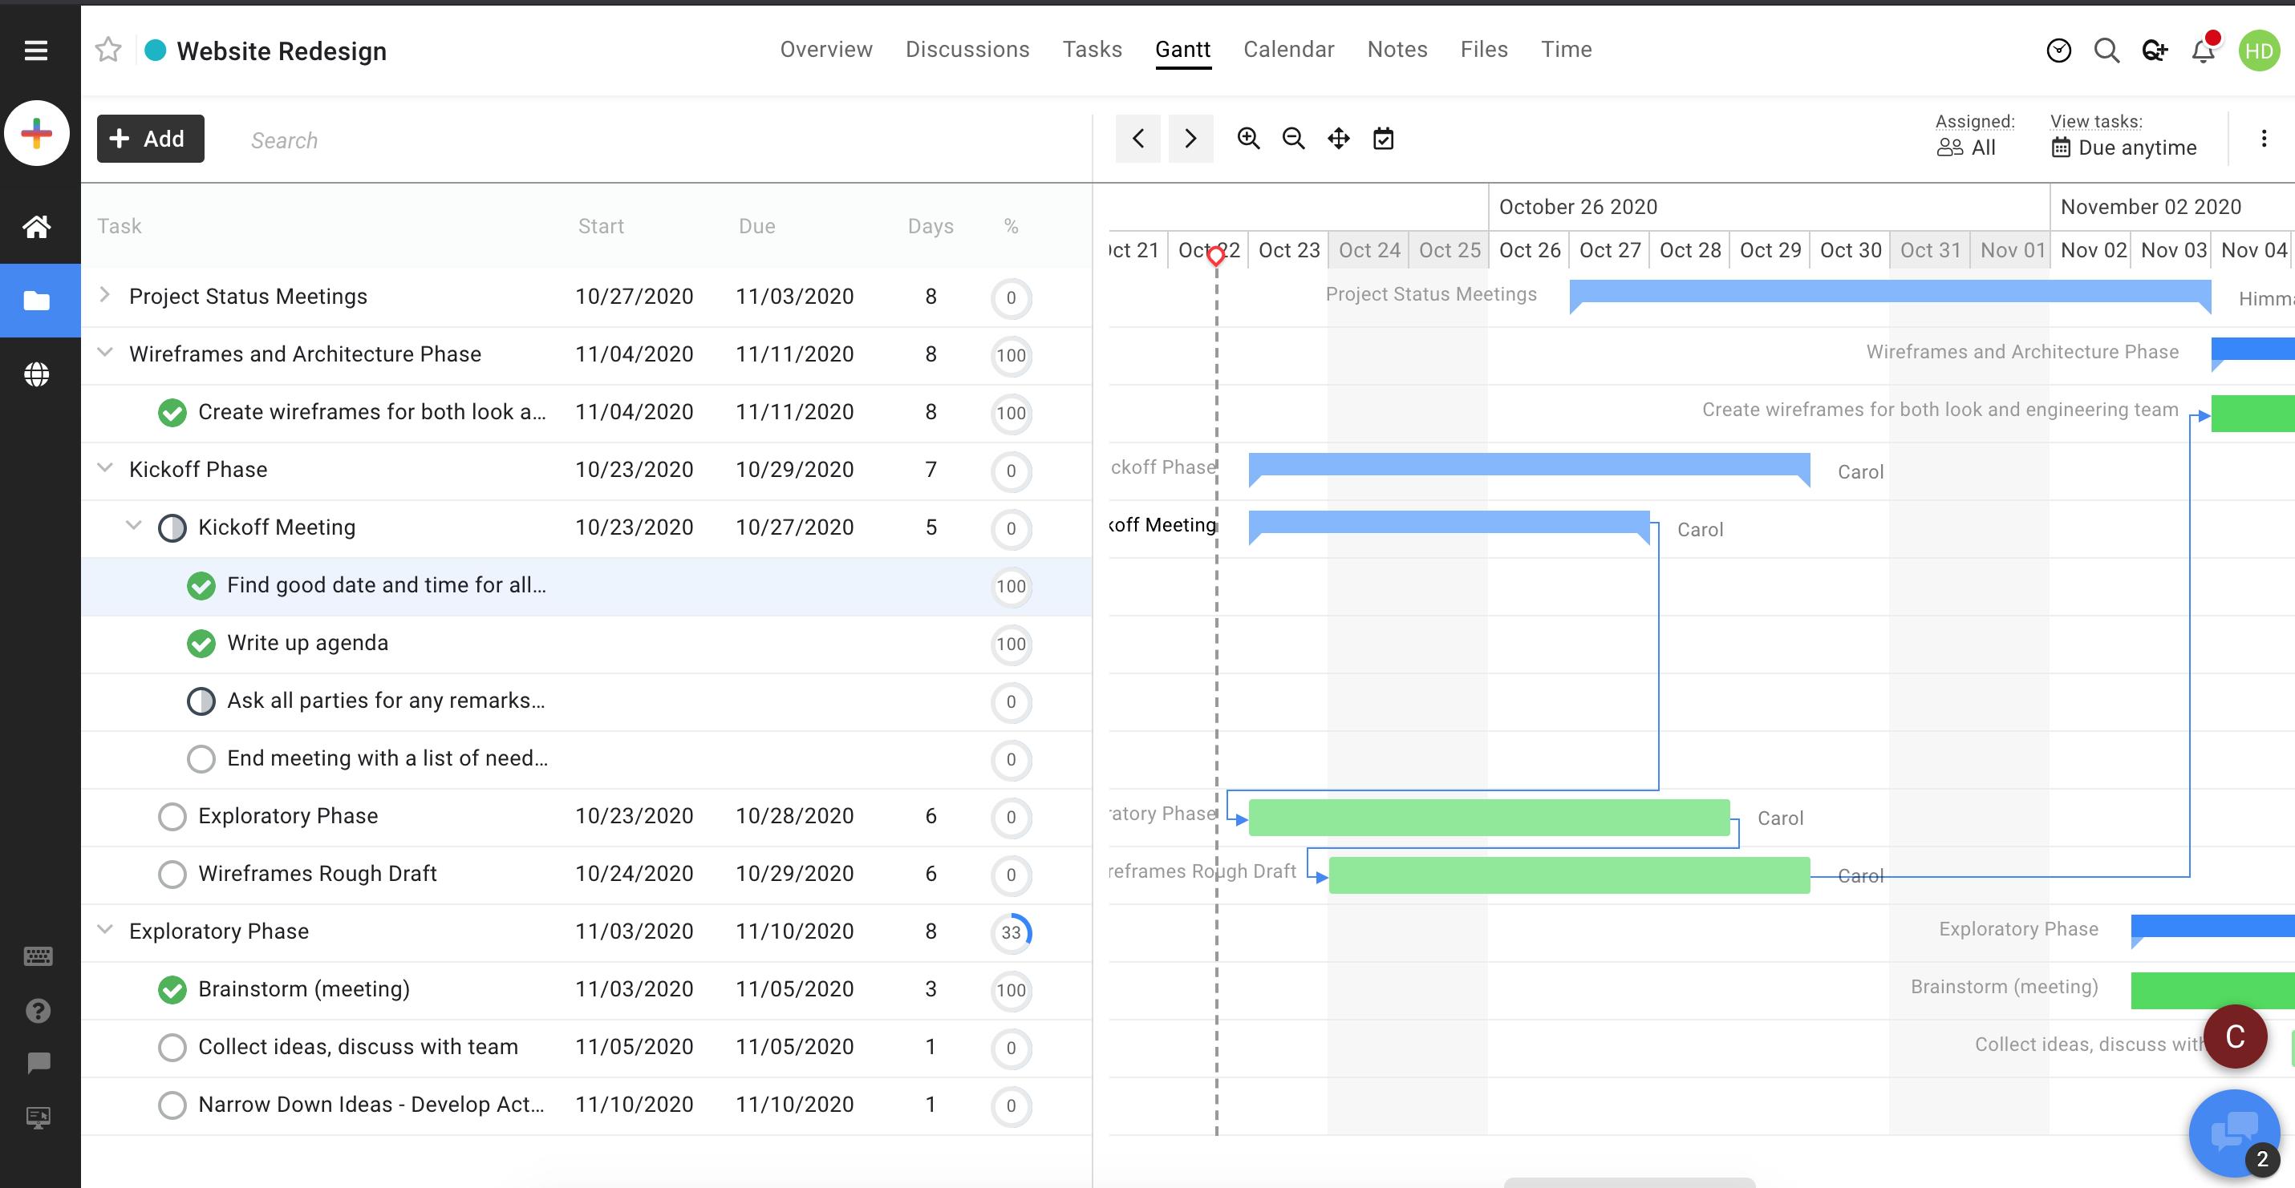Click the zoom in magnifier icon

tap(1248, 139)
